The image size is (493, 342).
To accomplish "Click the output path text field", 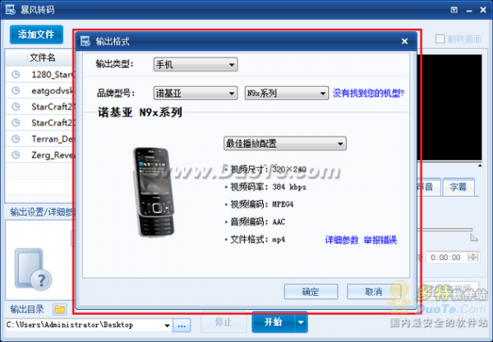I will click(x=85, y=326).
